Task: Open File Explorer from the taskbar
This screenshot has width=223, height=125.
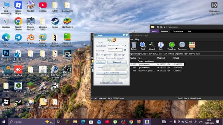Action: coord(75,122)
